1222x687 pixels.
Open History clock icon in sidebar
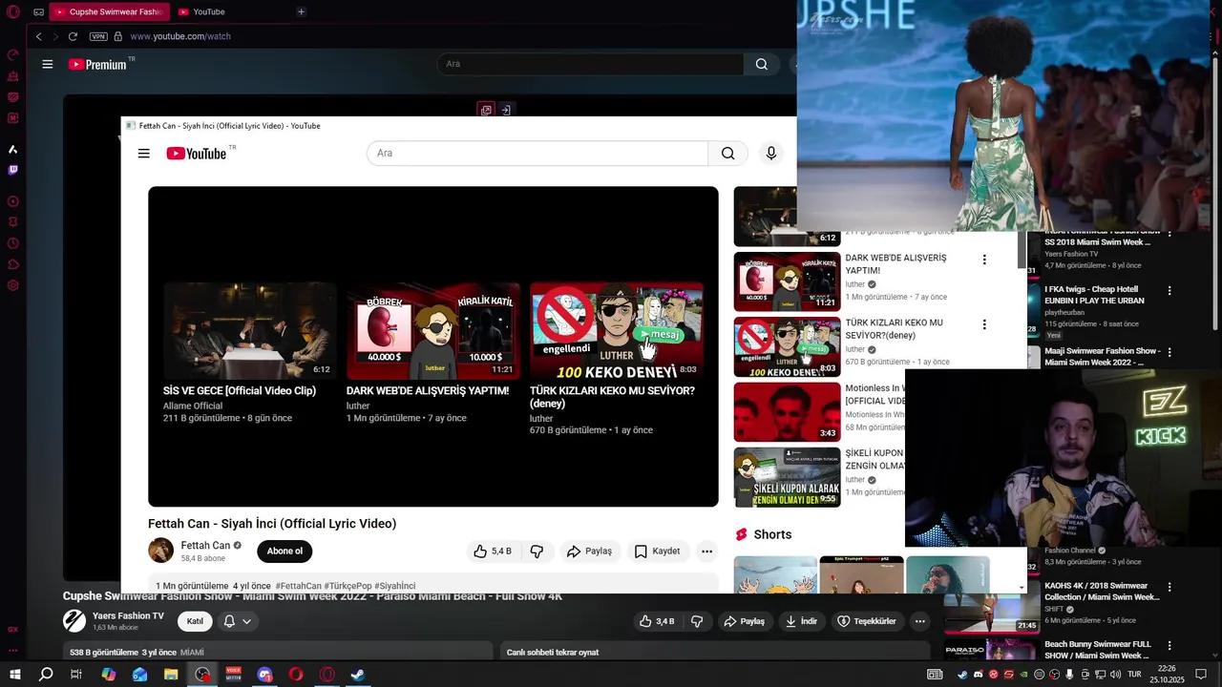[13, 243]
